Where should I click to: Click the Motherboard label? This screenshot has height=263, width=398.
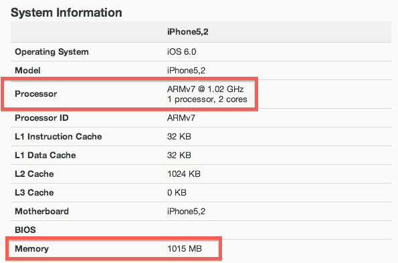click(42, 212)
